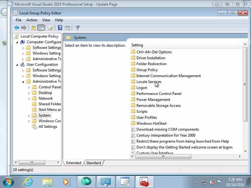Open the View menu
The width and height of the screenshot is (251, 188).
point(46,20)
